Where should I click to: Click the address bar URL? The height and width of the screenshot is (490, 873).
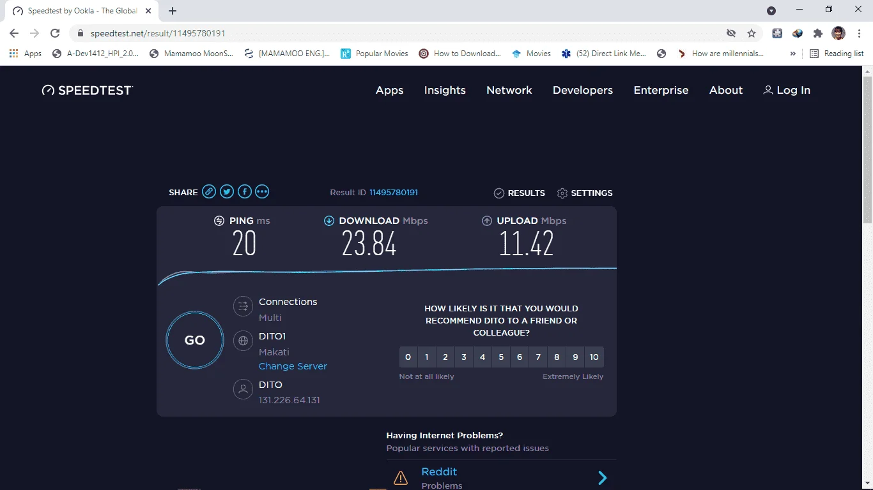[x=158, y=33]
